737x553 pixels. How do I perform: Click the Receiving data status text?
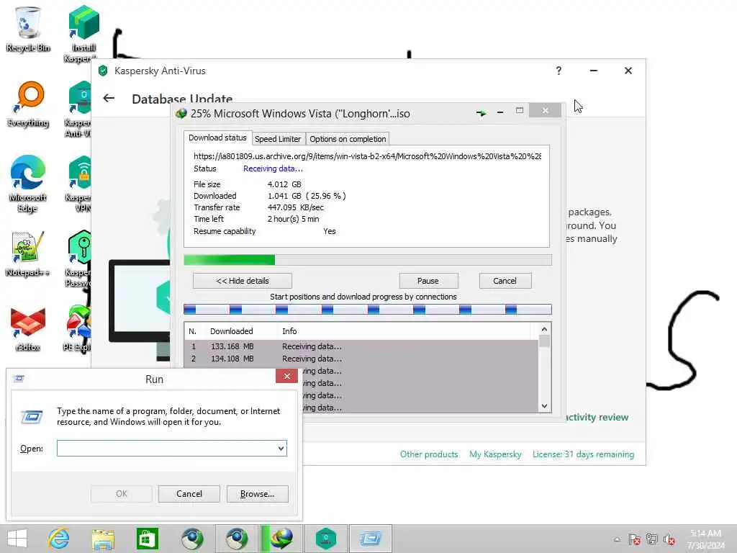point(273,168)
